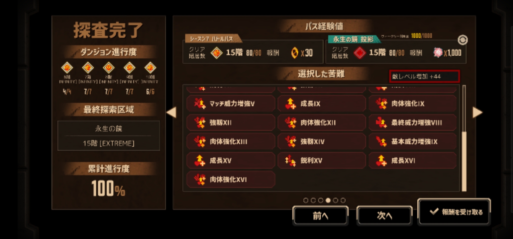Click the 成長IX affliction icon
Image resolution: width=513 pixels, height=239 pixels.
click(291, 104)
